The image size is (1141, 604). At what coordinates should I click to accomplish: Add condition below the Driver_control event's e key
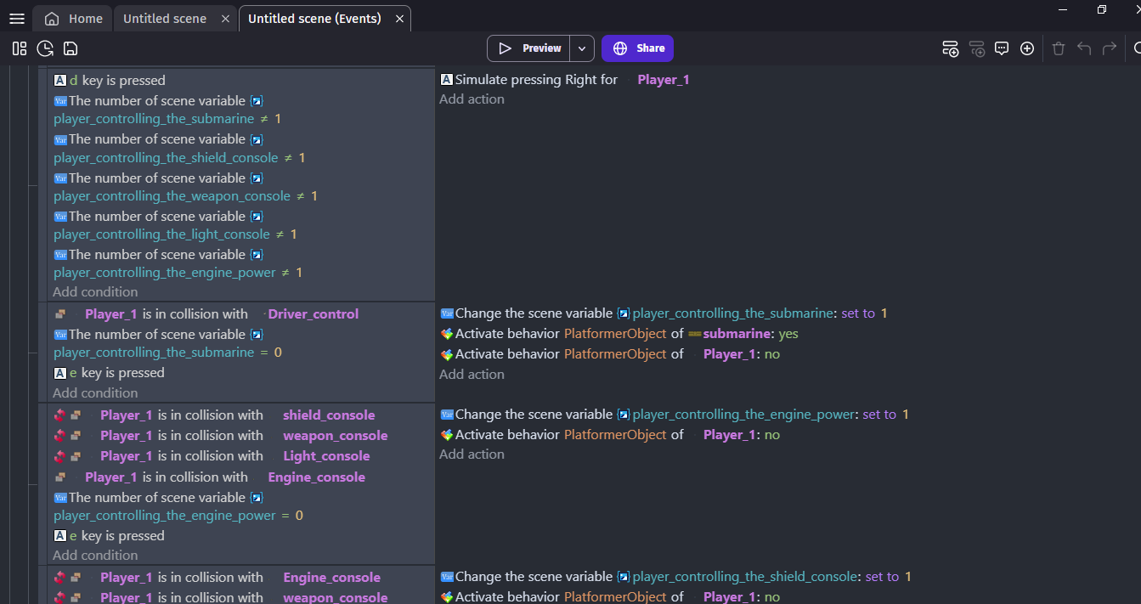95,392
